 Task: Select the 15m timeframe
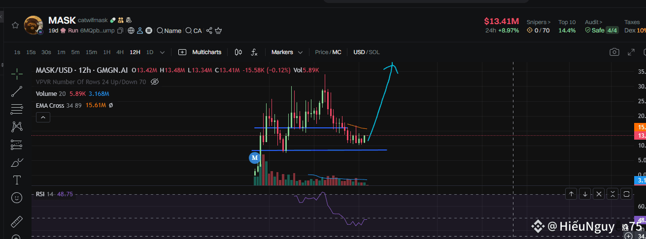(91, 52)
